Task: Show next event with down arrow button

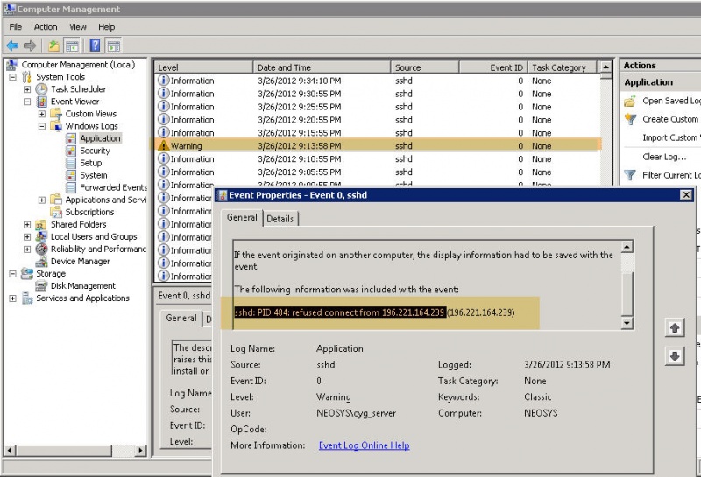Action: click(675, 356)
